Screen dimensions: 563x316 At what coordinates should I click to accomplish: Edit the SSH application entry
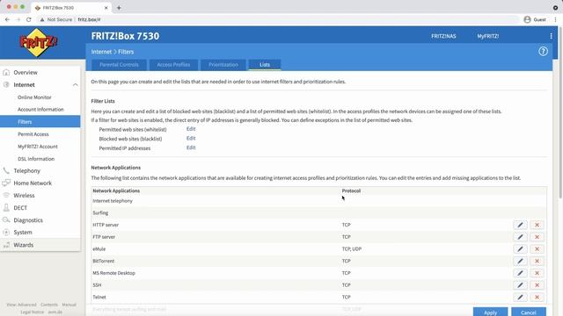tap(520, 285)
